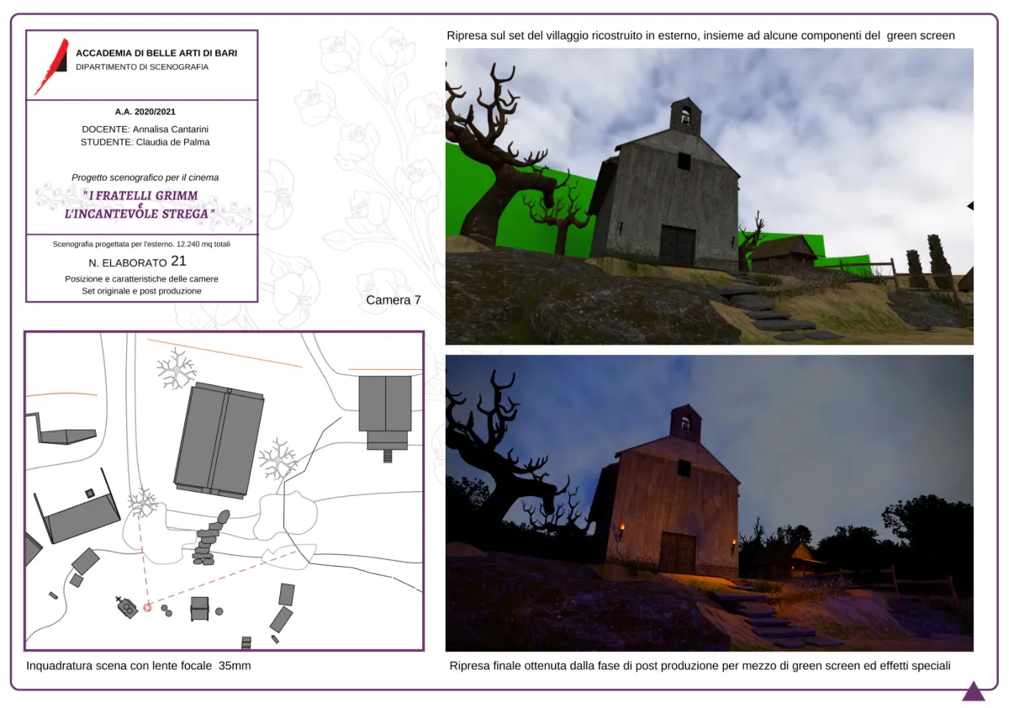This screenshot has height=708, width=1009.
Task: Click the red Accademia di Belle Arti logo
Action: 51,66
